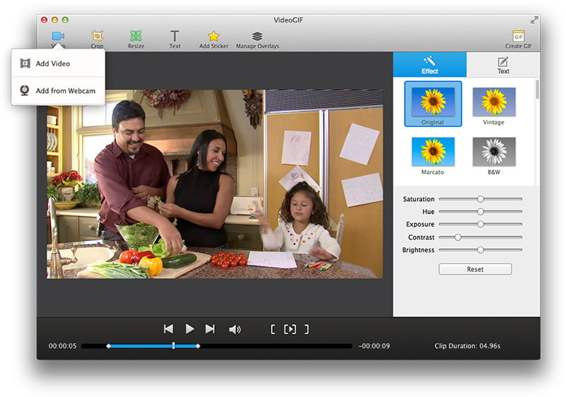The width and height of the screenshot is (566, 397).
Task: Click the Hue slider handle
Action: click(480, 211)
